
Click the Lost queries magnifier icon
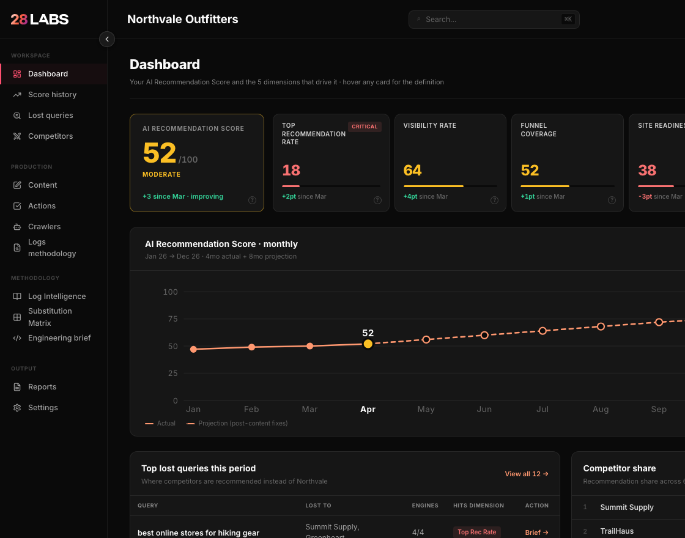click(x=17, y=116)
